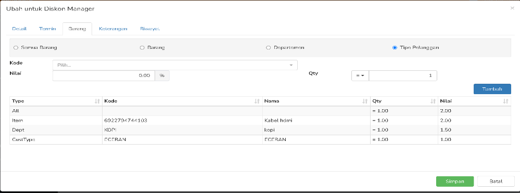Open the Termin tab
This screenshot has width=520, height=193.
[x=47, y=29]
